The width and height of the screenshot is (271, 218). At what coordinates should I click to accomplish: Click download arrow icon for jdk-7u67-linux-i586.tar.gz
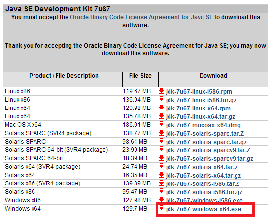tap(161, 99)
